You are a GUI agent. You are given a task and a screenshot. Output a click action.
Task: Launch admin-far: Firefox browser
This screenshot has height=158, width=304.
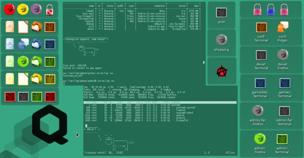[x=258, y=110]
